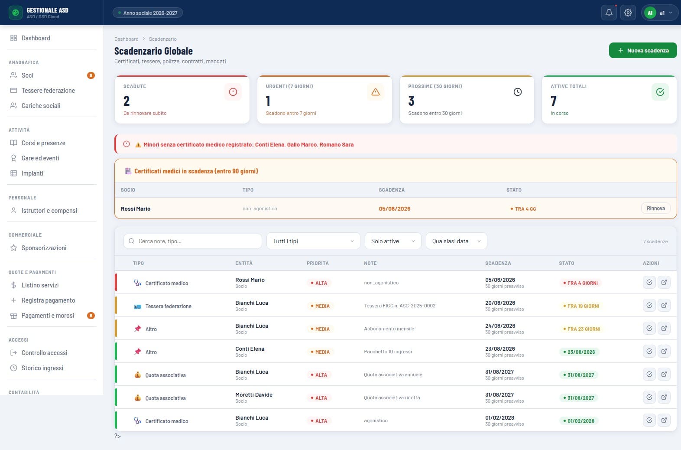Screen dimensions: 681x450
Task: Click the Anno sociale 2026-2027 selector
Action: (148, 13)
